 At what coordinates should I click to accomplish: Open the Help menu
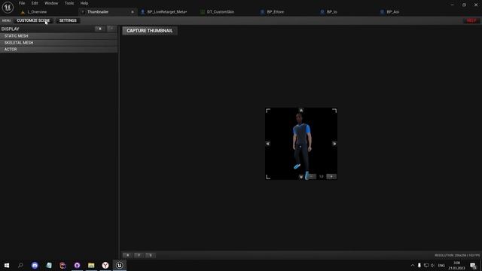84,3
